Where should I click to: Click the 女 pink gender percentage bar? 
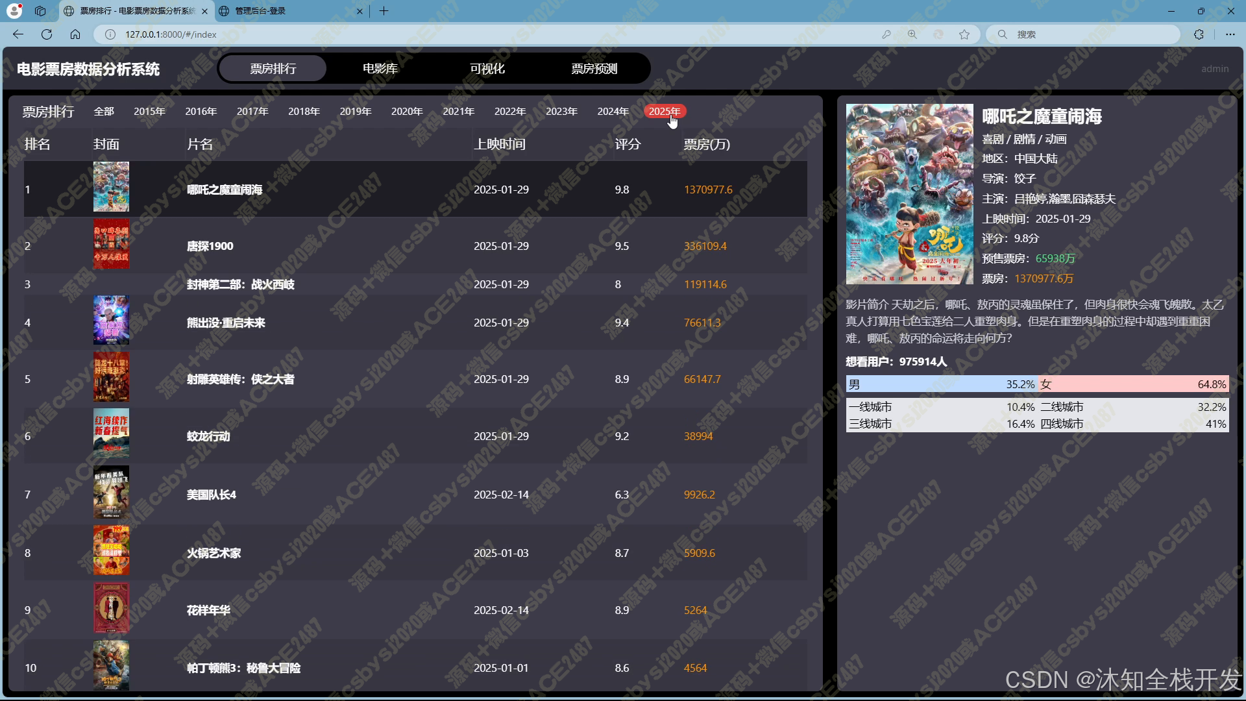[1133, 384]
